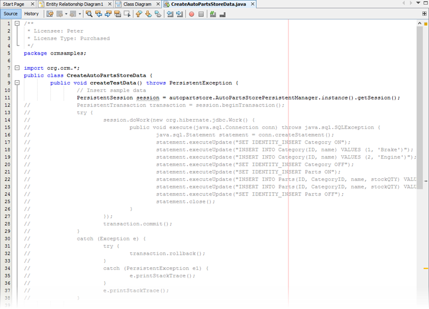Start macro recording with red circle
Image resolution: width=429 pixels, height=309 pixels.
[191, 14]
